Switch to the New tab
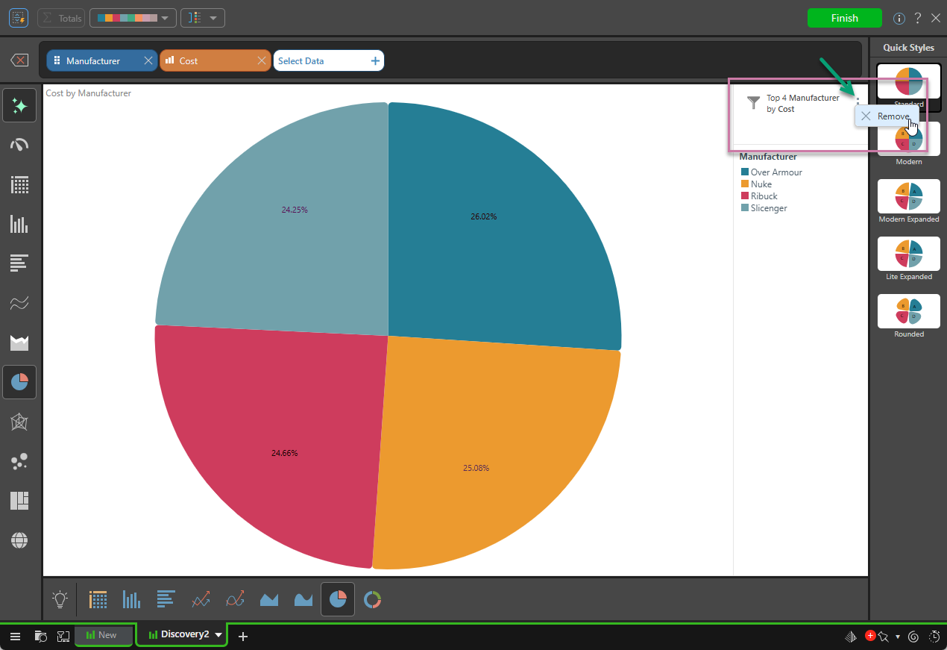947x650 pixels. click(104, 635)
